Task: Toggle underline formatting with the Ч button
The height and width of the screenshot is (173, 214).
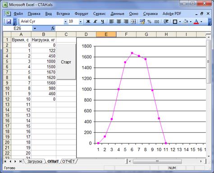Action: [x=102, y=22]
